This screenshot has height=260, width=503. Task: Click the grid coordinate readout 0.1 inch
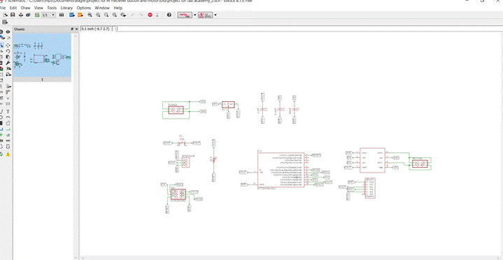[x=95, y=29]
